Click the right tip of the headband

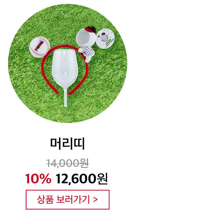pyautogui.click(x=70, y=93)
